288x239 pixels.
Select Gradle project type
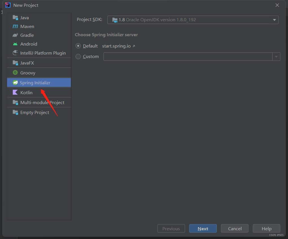[x=39, y=35]
